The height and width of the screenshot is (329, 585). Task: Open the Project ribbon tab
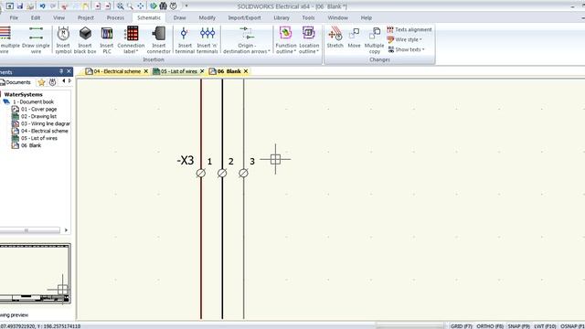click(x=85, y=17)
